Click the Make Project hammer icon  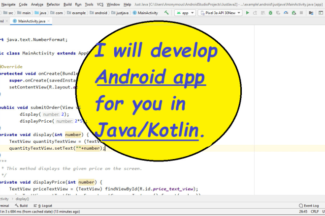pos(166,13)
